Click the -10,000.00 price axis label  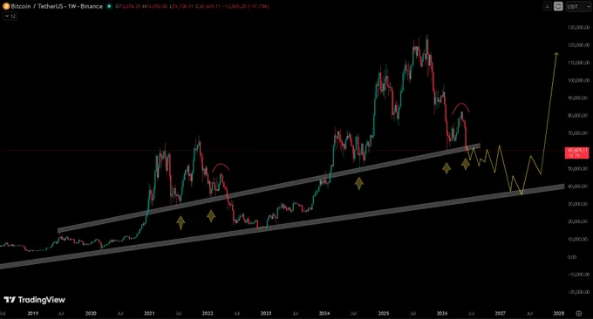(578, 275)
